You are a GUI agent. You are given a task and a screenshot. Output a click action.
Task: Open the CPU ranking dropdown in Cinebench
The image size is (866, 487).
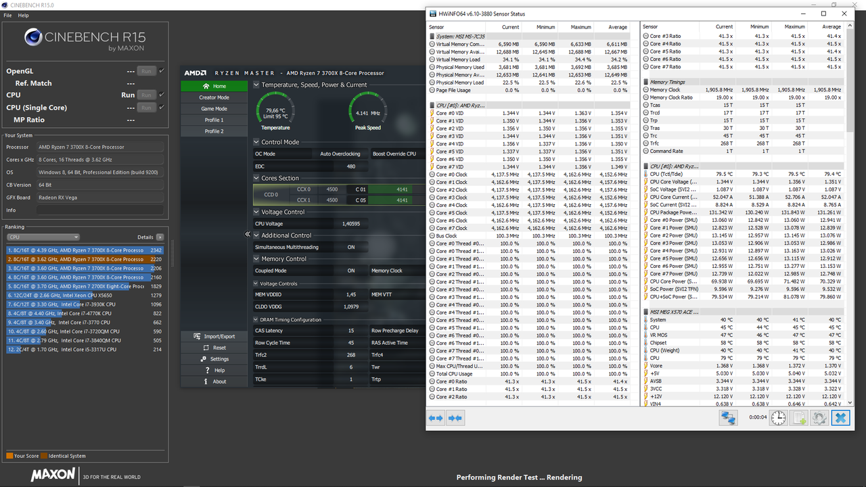pos(43,237)
